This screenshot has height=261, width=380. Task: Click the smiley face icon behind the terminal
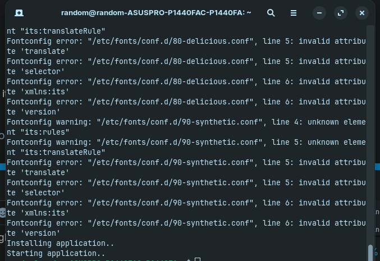(2, 213)
